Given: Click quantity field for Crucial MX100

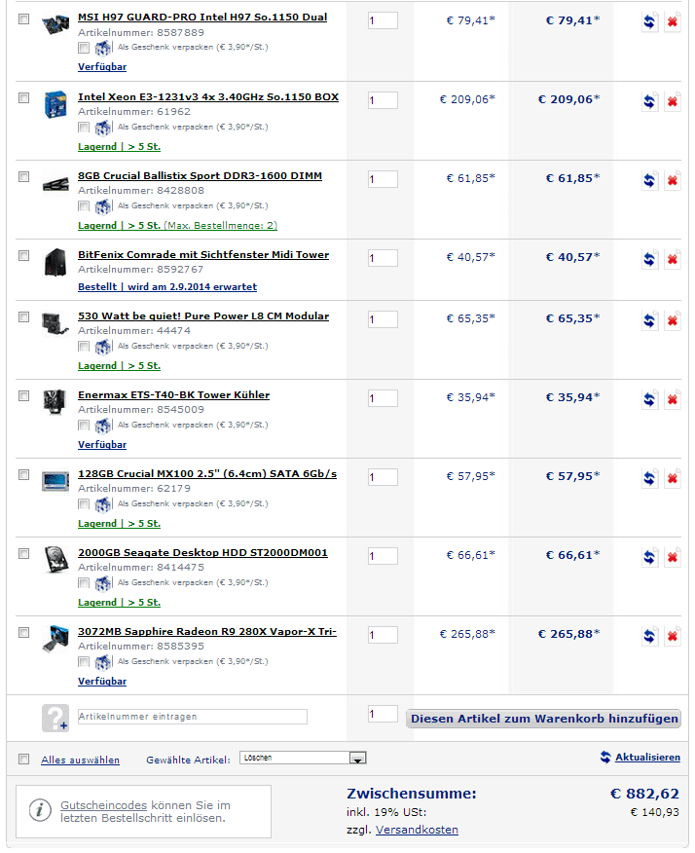Looking at the screenshot, I should [383, 477].
